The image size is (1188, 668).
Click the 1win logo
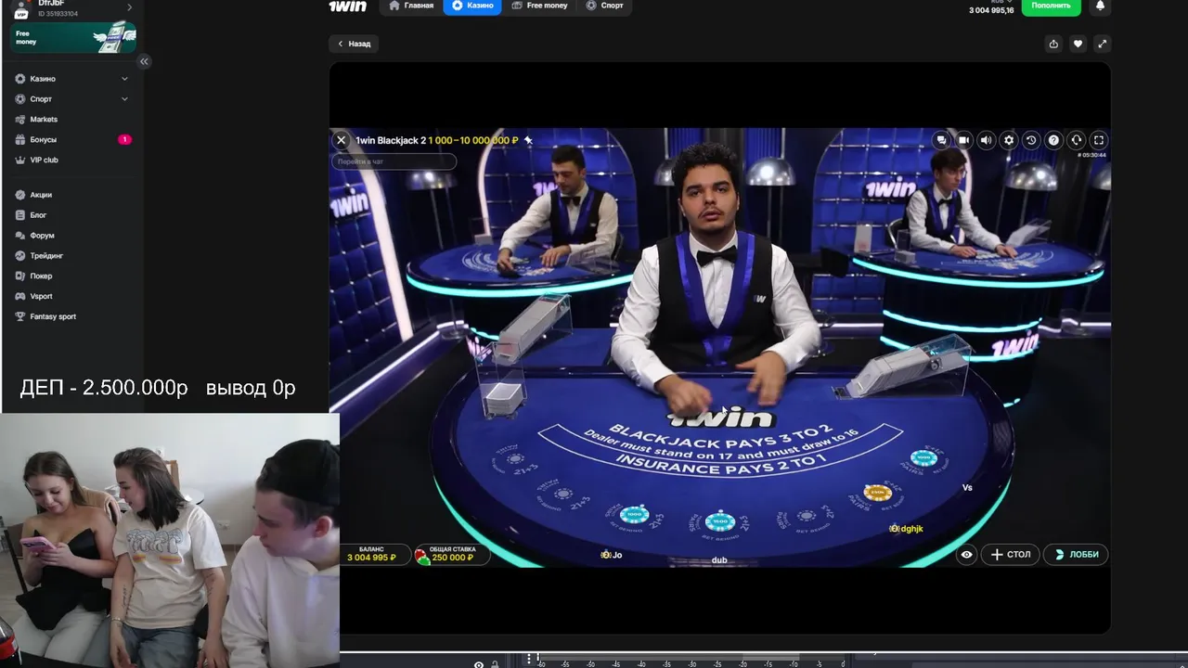click(347, 6)
